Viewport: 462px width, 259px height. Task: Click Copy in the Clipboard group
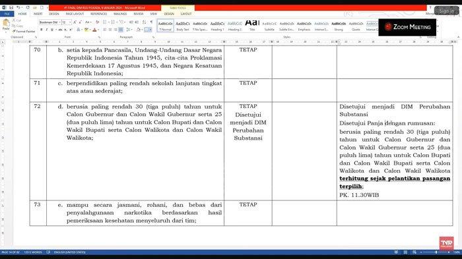tap(16, 26)
